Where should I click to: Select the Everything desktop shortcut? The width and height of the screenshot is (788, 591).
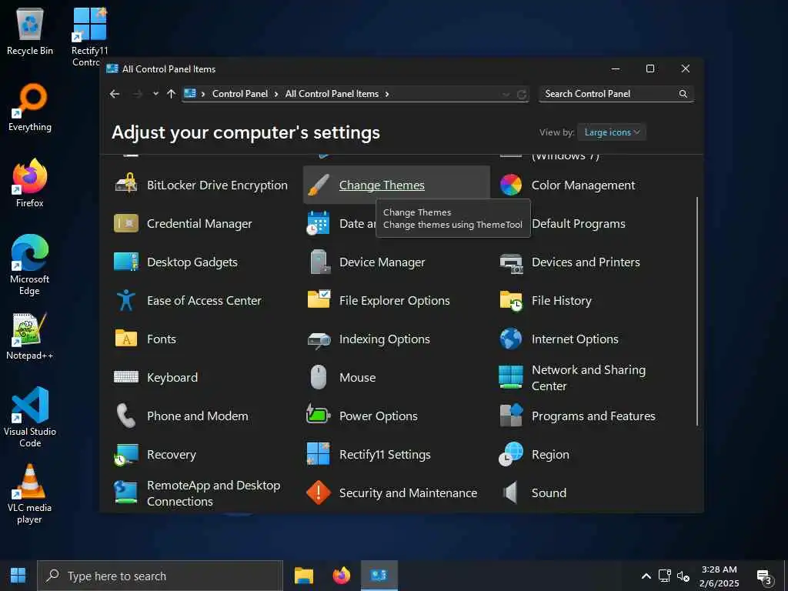coord(30,108)
